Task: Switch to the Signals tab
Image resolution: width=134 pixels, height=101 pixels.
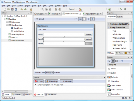Action: pos(120,17)
